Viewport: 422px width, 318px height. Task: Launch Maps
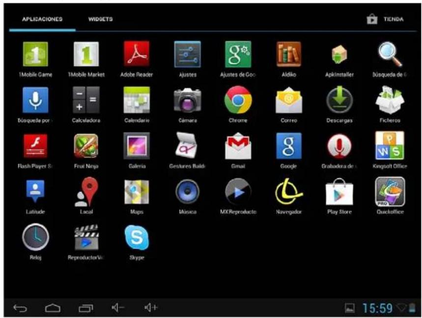(x=137, y=192)
